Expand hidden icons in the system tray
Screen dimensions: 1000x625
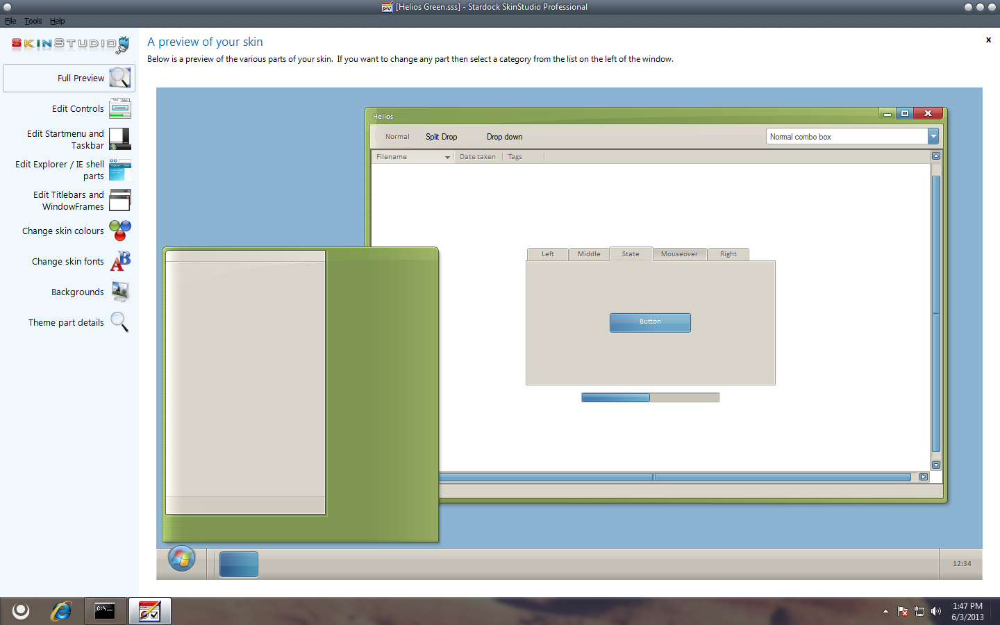(x=885, y=611)
